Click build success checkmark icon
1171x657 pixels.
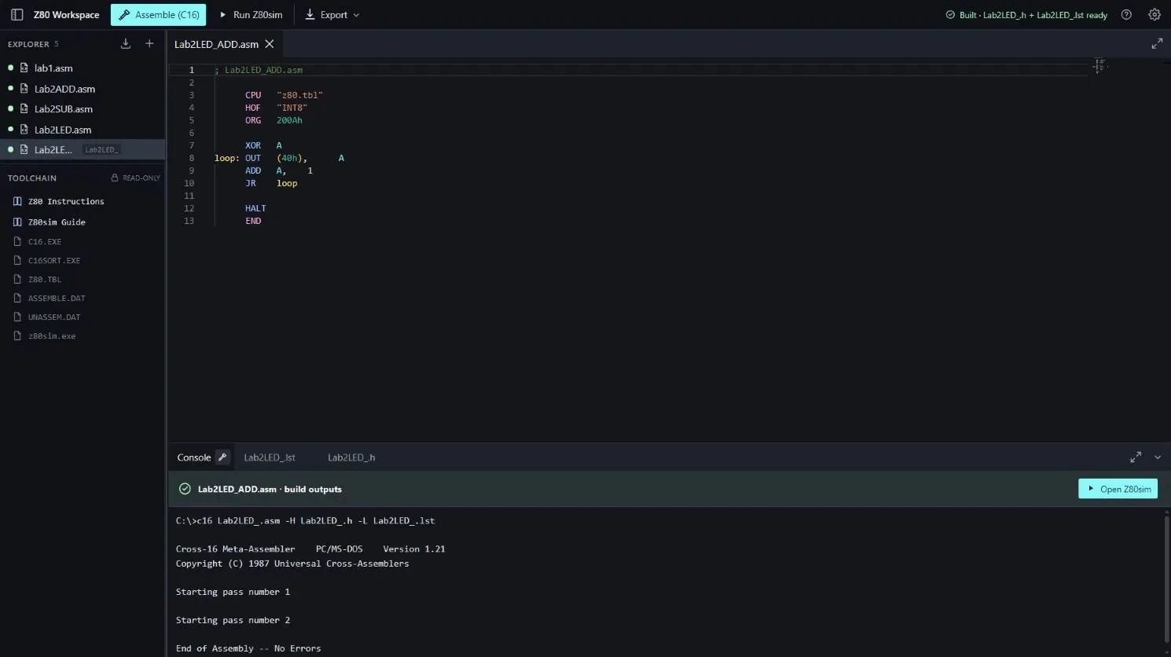coord(185,489)
